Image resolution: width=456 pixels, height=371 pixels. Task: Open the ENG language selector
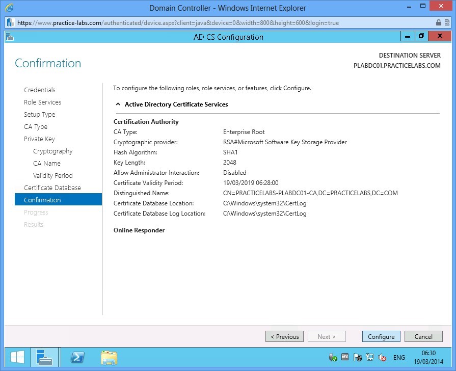[399, 358]
